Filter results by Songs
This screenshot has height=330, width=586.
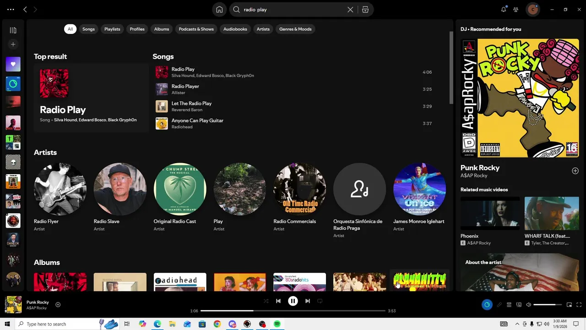(88, 29)
